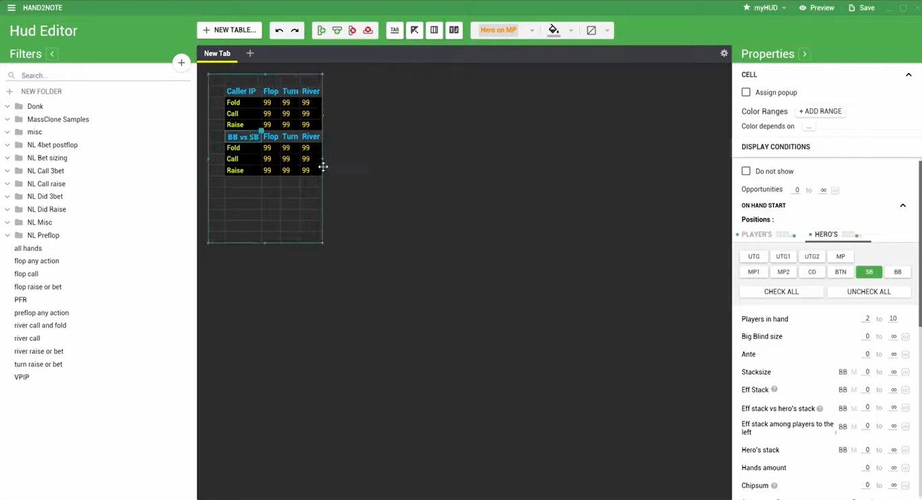Select the PFR filter
The height and width of the screenshot is (500, 922).
click(20, 300)
